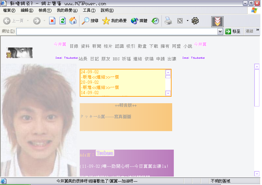Image resolution: width=262 pixels, height=185 pixels.
Task: Follow the 祈福 navigation link
Action: coord(126,59)
